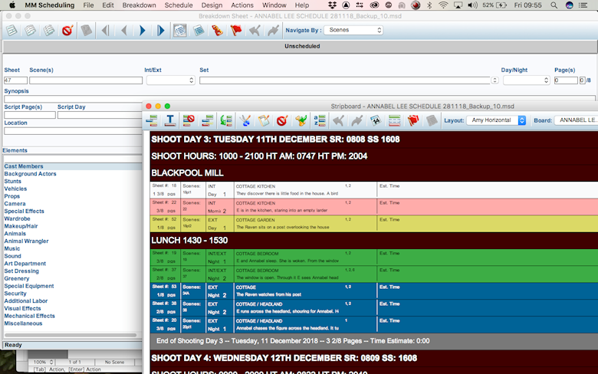This screenshot has height=374, width=598.
Task: Click the Sheet number field
Action: click(x=15, y=80)
